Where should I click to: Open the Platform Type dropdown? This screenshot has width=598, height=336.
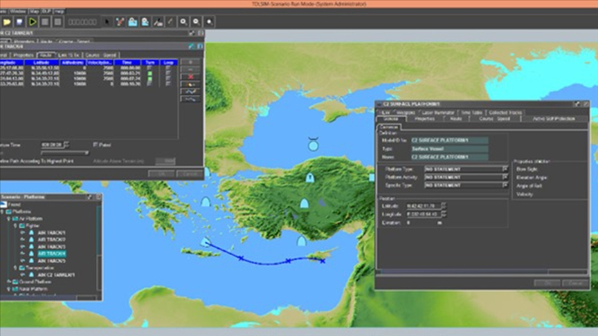[x=505, y=168]
